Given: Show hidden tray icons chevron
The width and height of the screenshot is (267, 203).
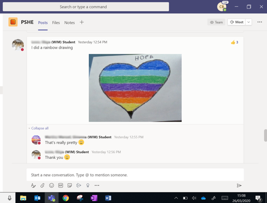Looking at the screenshot, I should [x=176, y=198].
